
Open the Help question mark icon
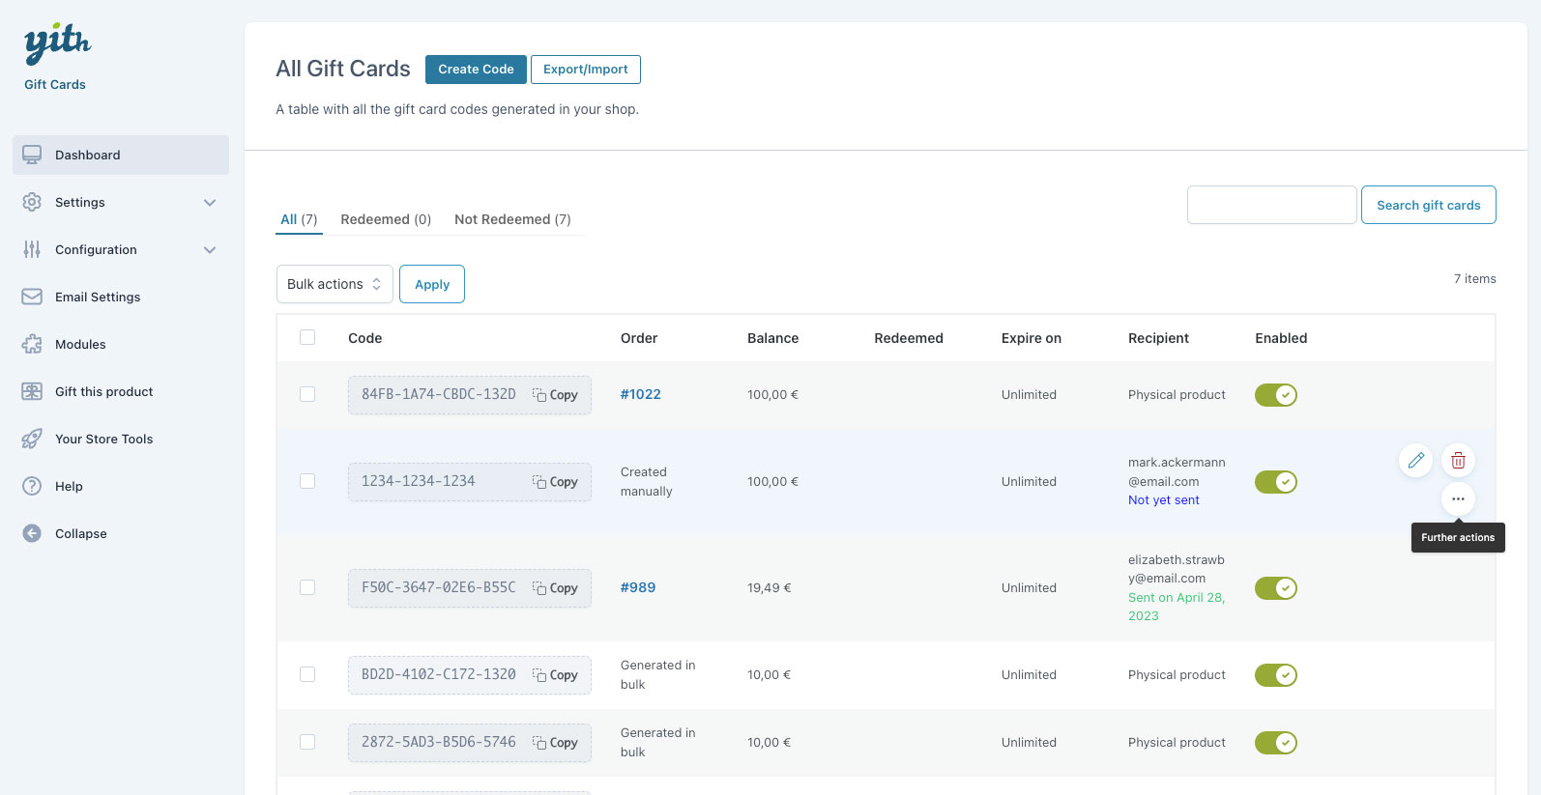pyautogui.click(x=32, y=486)
